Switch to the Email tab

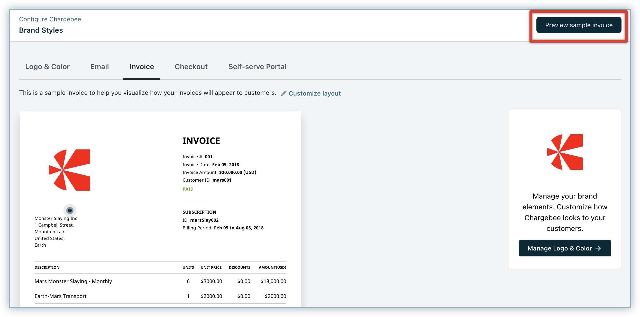[99, 67]
